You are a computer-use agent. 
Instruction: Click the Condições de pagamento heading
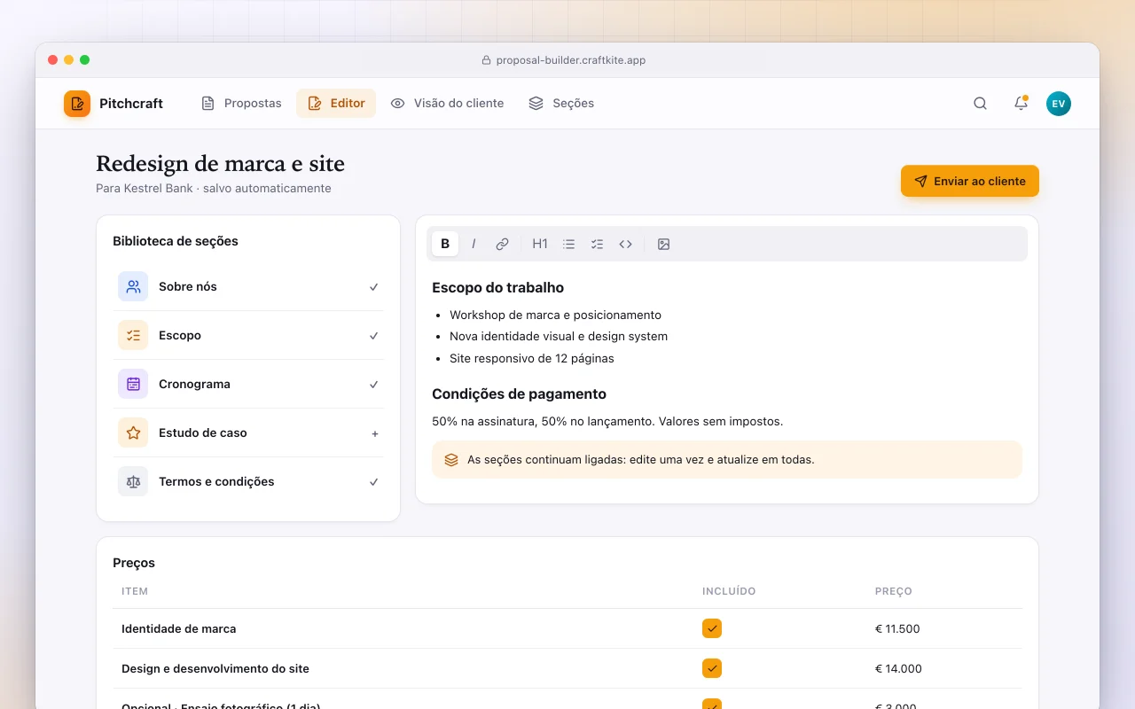(x=520, y=393)
